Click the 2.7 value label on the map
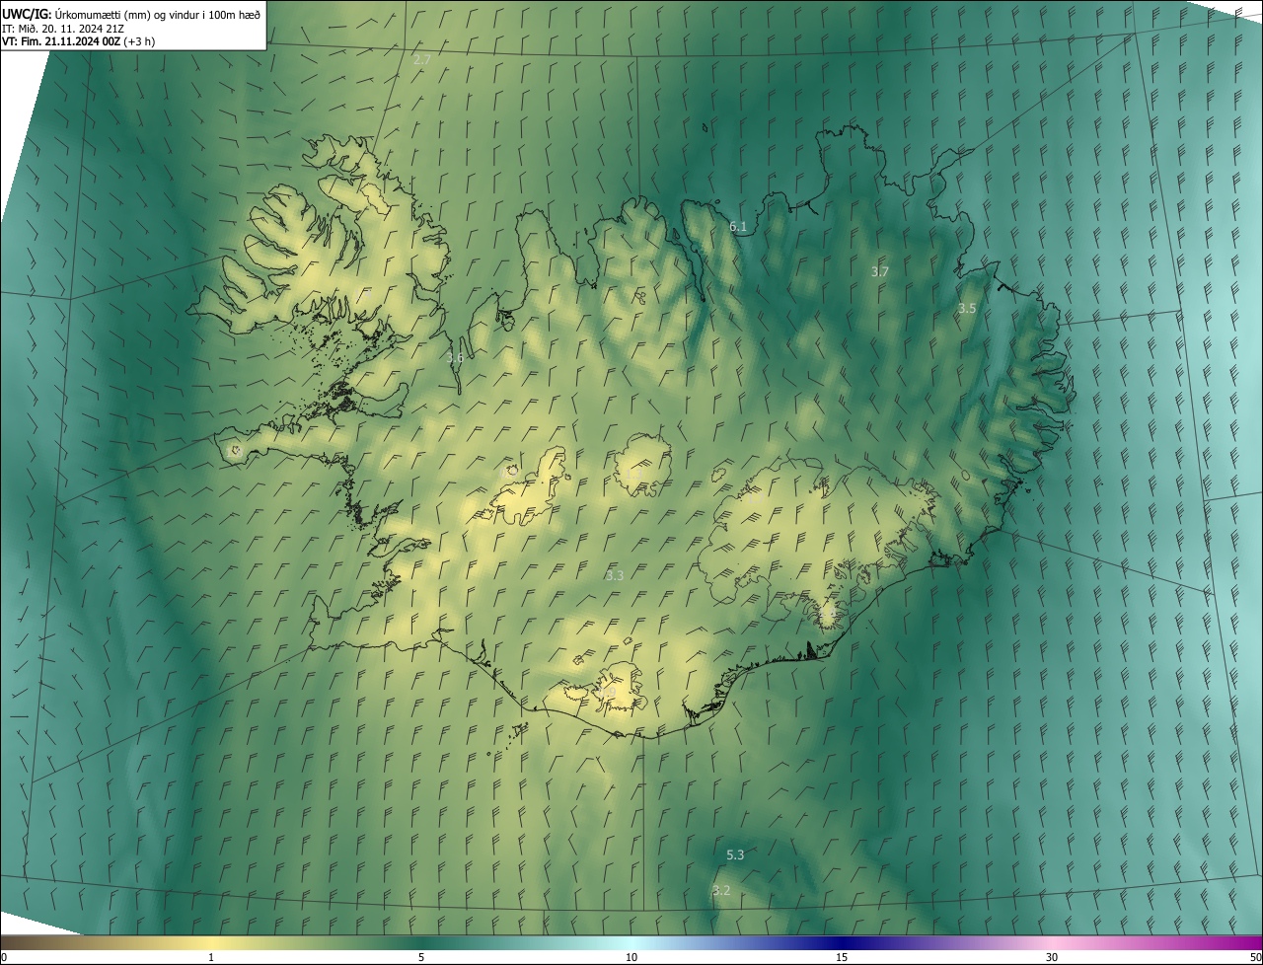This screenshot has width=1263, height=965. [422, 60]
